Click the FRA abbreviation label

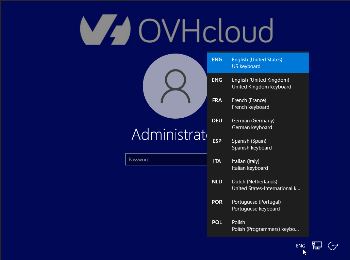pos(217,100)
